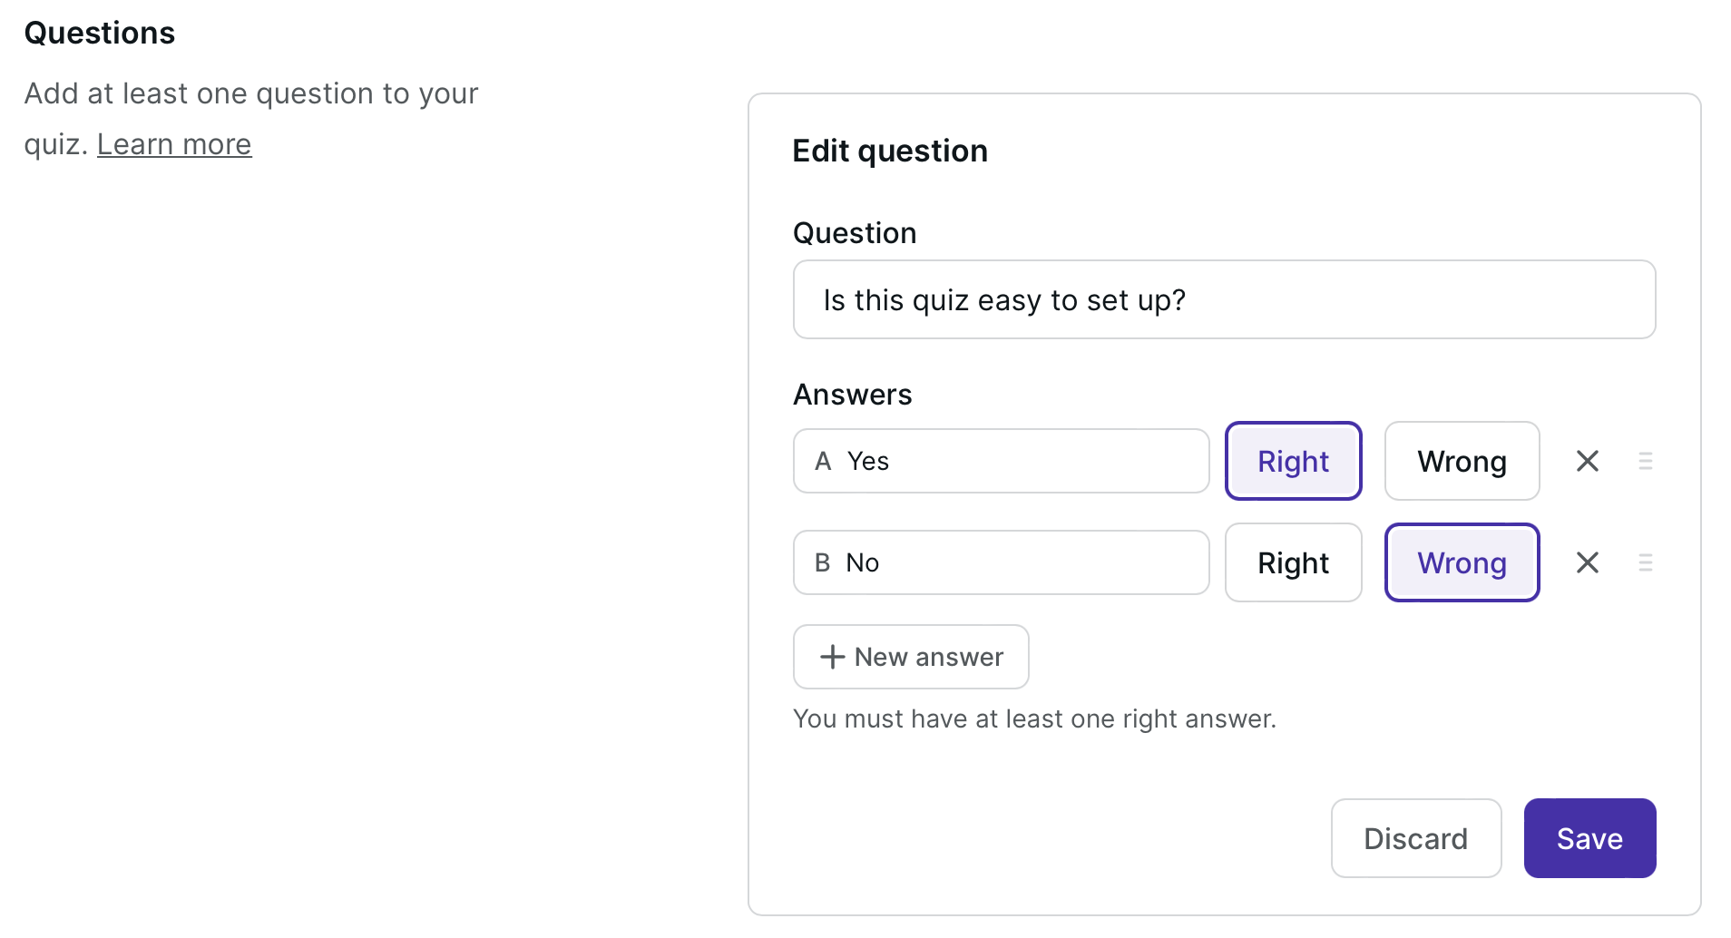Click the plus icon to add new answer
Image resolution: width=1731 pixels, height=938 pixels.
tap(832, 657)
